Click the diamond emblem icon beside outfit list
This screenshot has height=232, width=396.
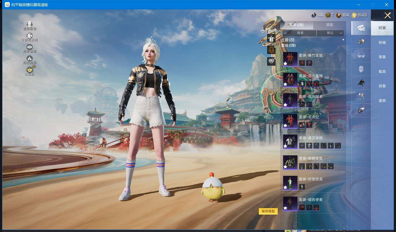271,61
